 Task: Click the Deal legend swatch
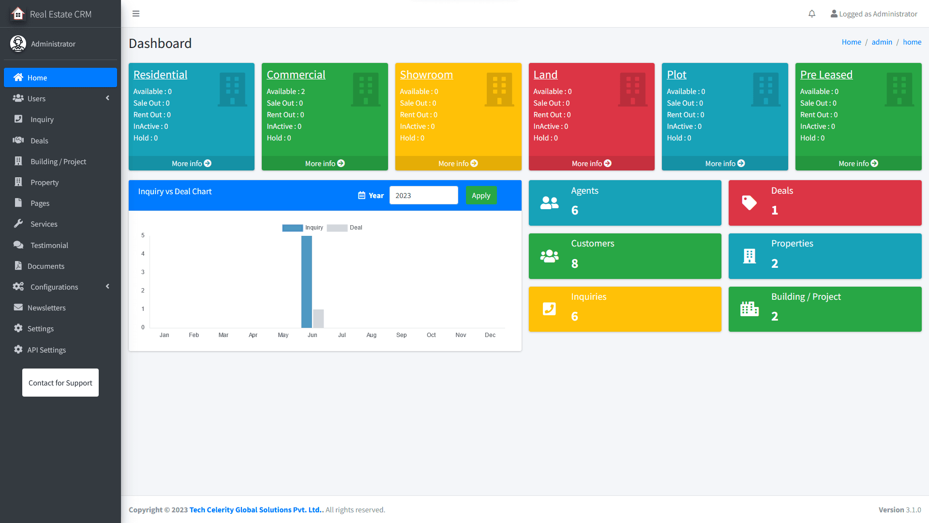pyautogui.click(x=337, y=228)
